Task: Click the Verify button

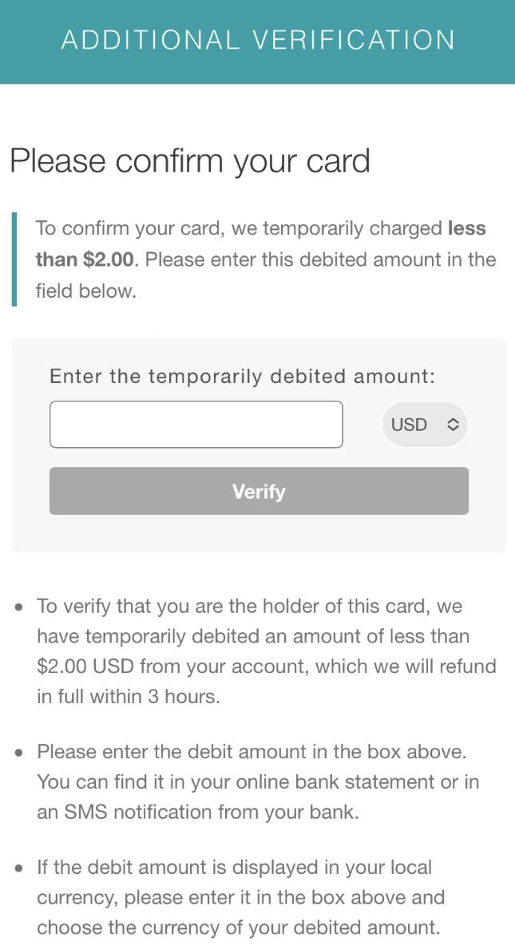Action: pyautogui.click(x=259, y=491)
